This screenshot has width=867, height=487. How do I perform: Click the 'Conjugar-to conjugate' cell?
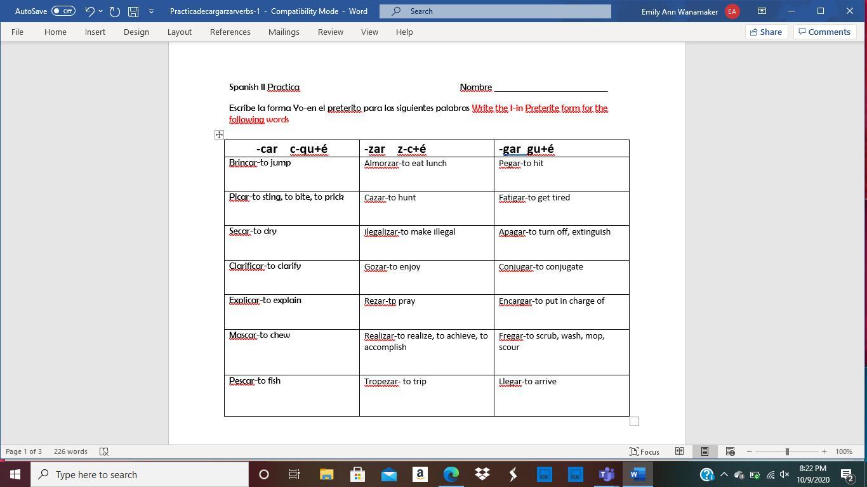[x=562, y=277]
